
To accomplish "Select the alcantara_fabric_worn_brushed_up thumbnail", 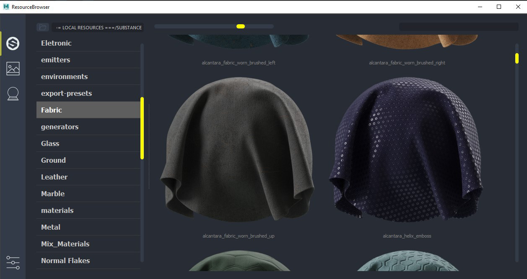I will point(238,149).
